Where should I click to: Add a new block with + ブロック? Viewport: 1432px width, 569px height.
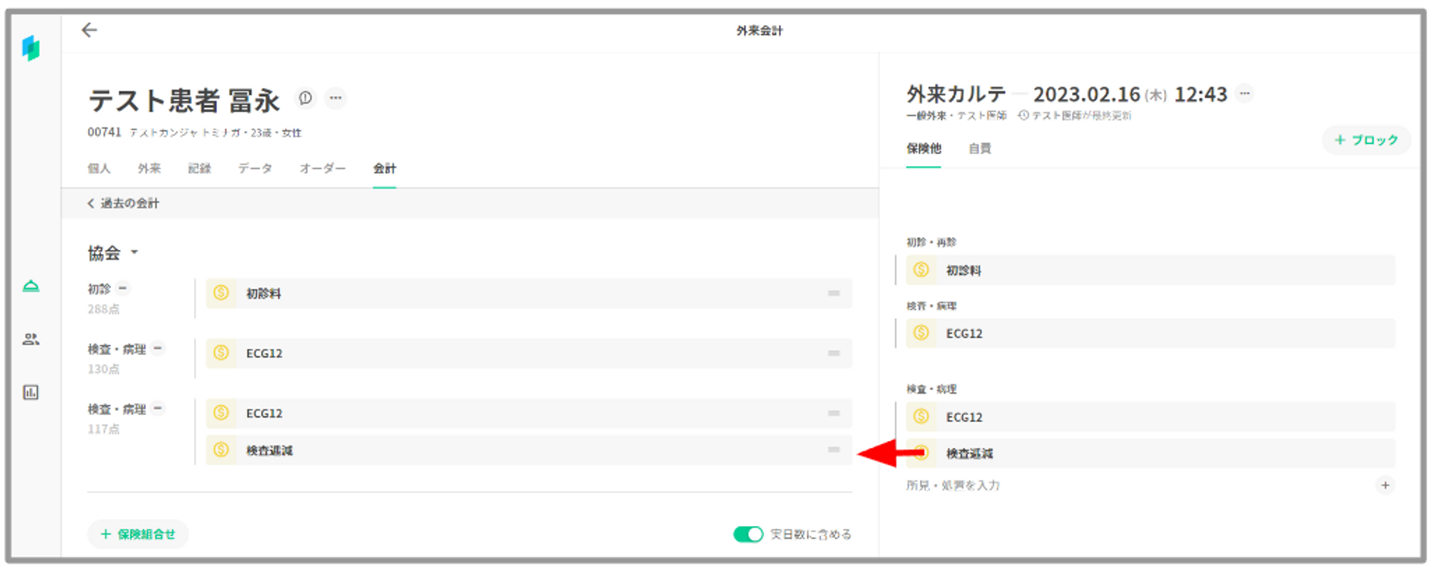click(x=1366, y=140)
